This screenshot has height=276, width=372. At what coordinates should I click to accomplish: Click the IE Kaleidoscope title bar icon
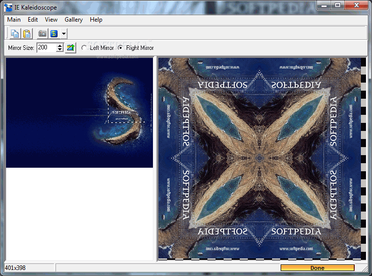coord(8,8)
